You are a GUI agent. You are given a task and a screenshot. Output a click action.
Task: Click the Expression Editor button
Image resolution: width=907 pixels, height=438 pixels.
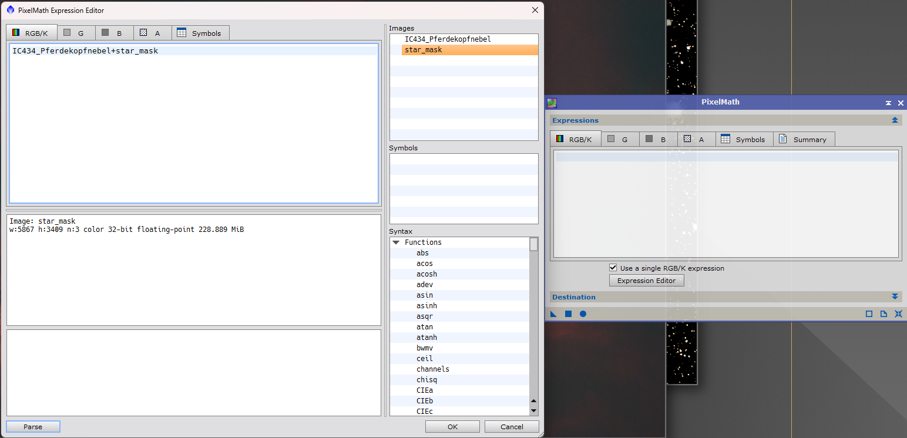click(646, 281)
